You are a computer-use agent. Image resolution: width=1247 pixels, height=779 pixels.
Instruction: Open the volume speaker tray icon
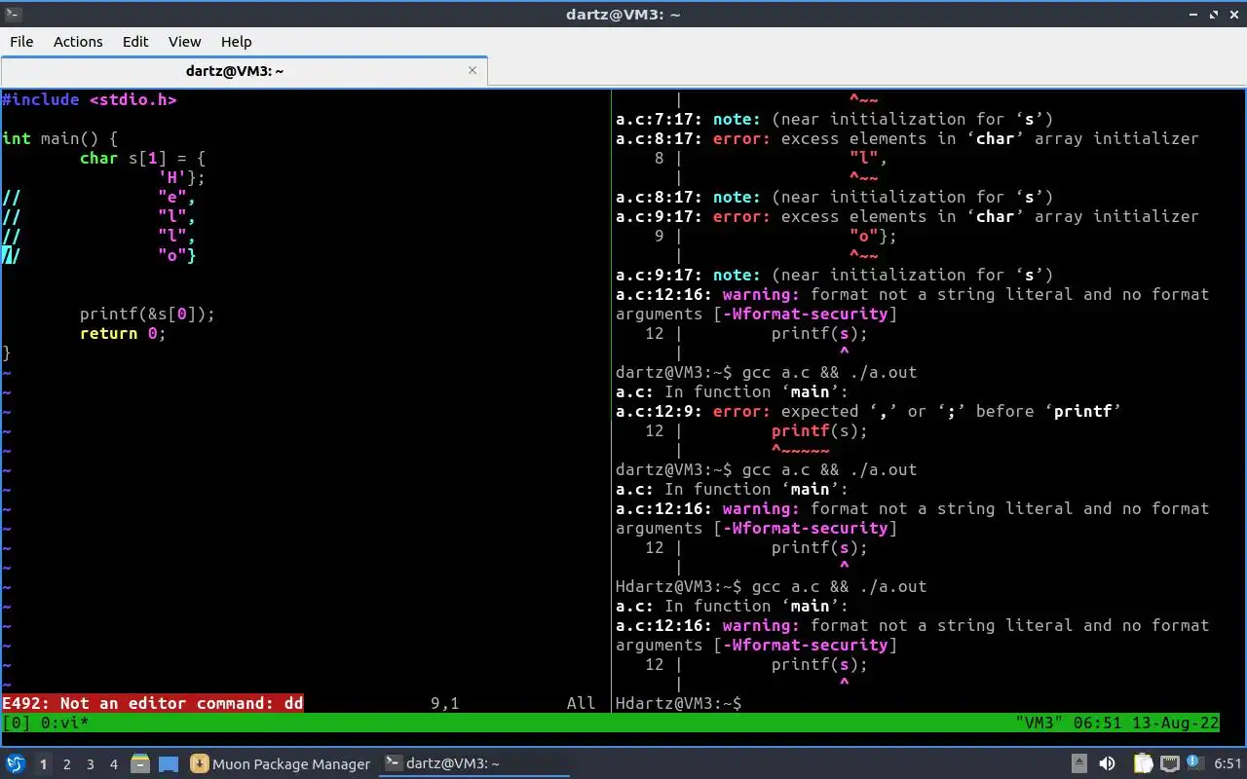[x=1107, y=763]
